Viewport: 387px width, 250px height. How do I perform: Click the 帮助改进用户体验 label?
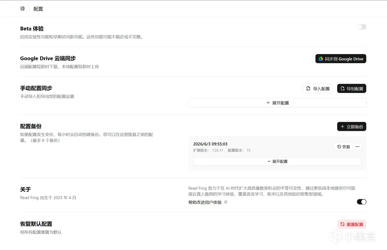tap(205, 202)
